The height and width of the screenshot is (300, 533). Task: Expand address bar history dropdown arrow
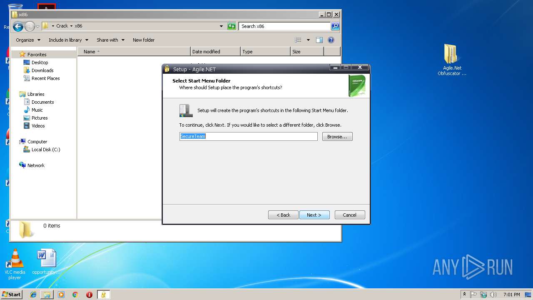point(221,26)
